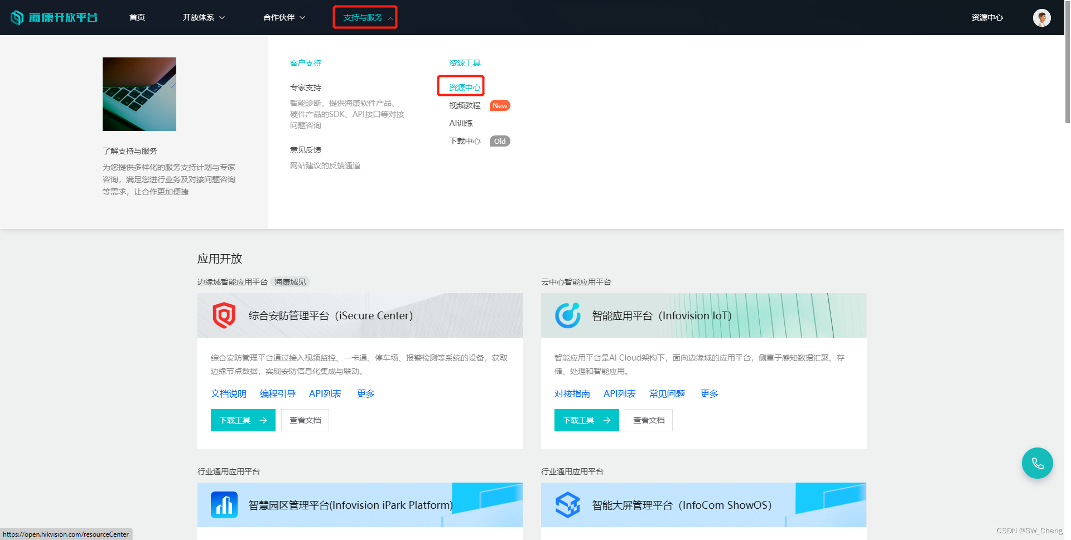The width and height of the screenshot is (1071, 540).
Task: Open 智能大屏管理平台 InfoCom ShowOS banner
Action: (x=704, y=505)
